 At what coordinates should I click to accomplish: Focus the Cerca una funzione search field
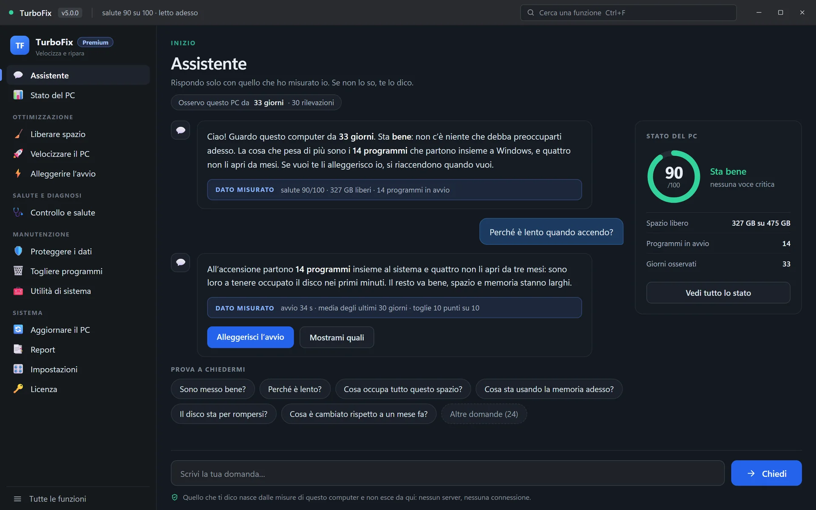(628, 13)
